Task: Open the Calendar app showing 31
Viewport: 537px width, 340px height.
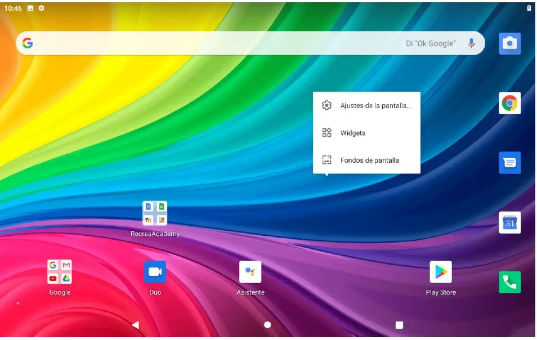Action: 509,222
